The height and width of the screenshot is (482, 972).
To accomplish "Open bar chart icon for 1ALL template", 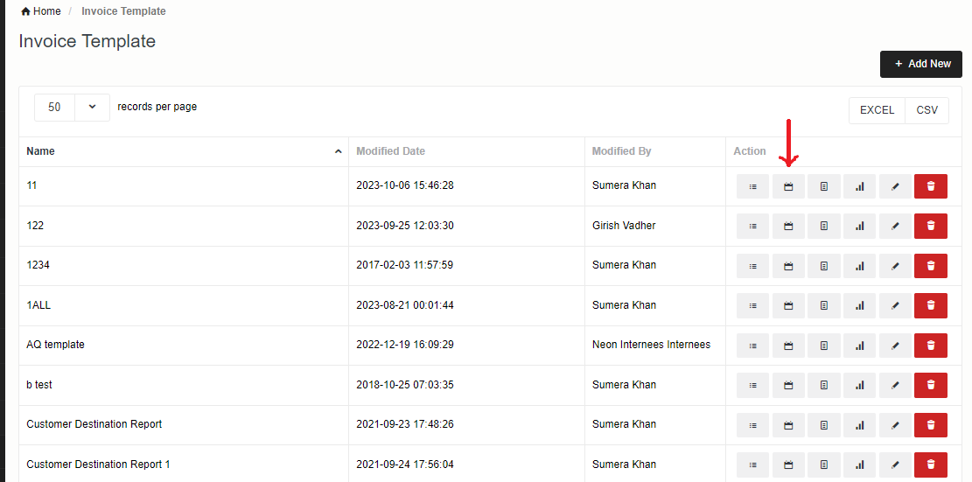I will click(x=859, y=305).
